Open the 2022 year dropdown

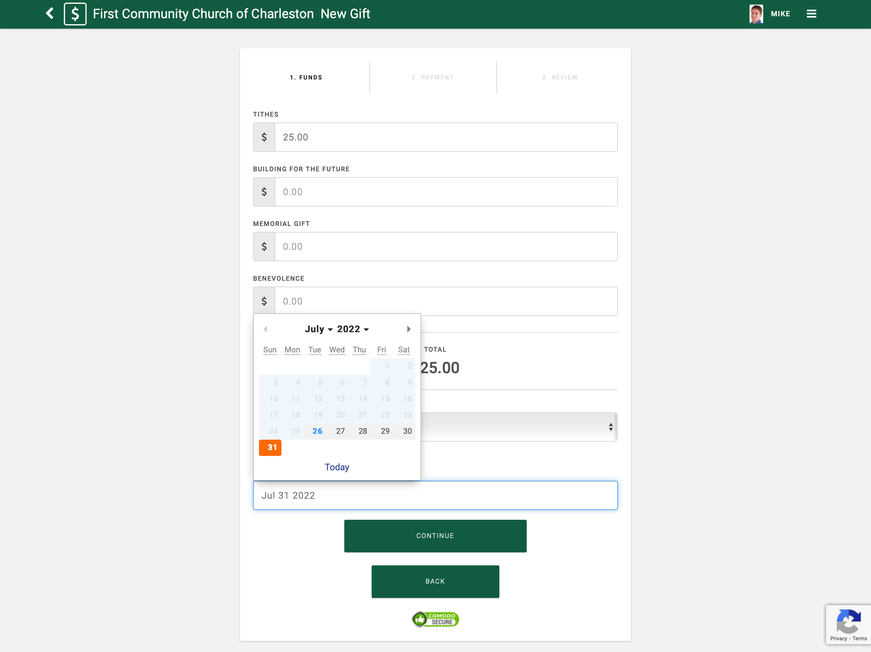(353, 329)
